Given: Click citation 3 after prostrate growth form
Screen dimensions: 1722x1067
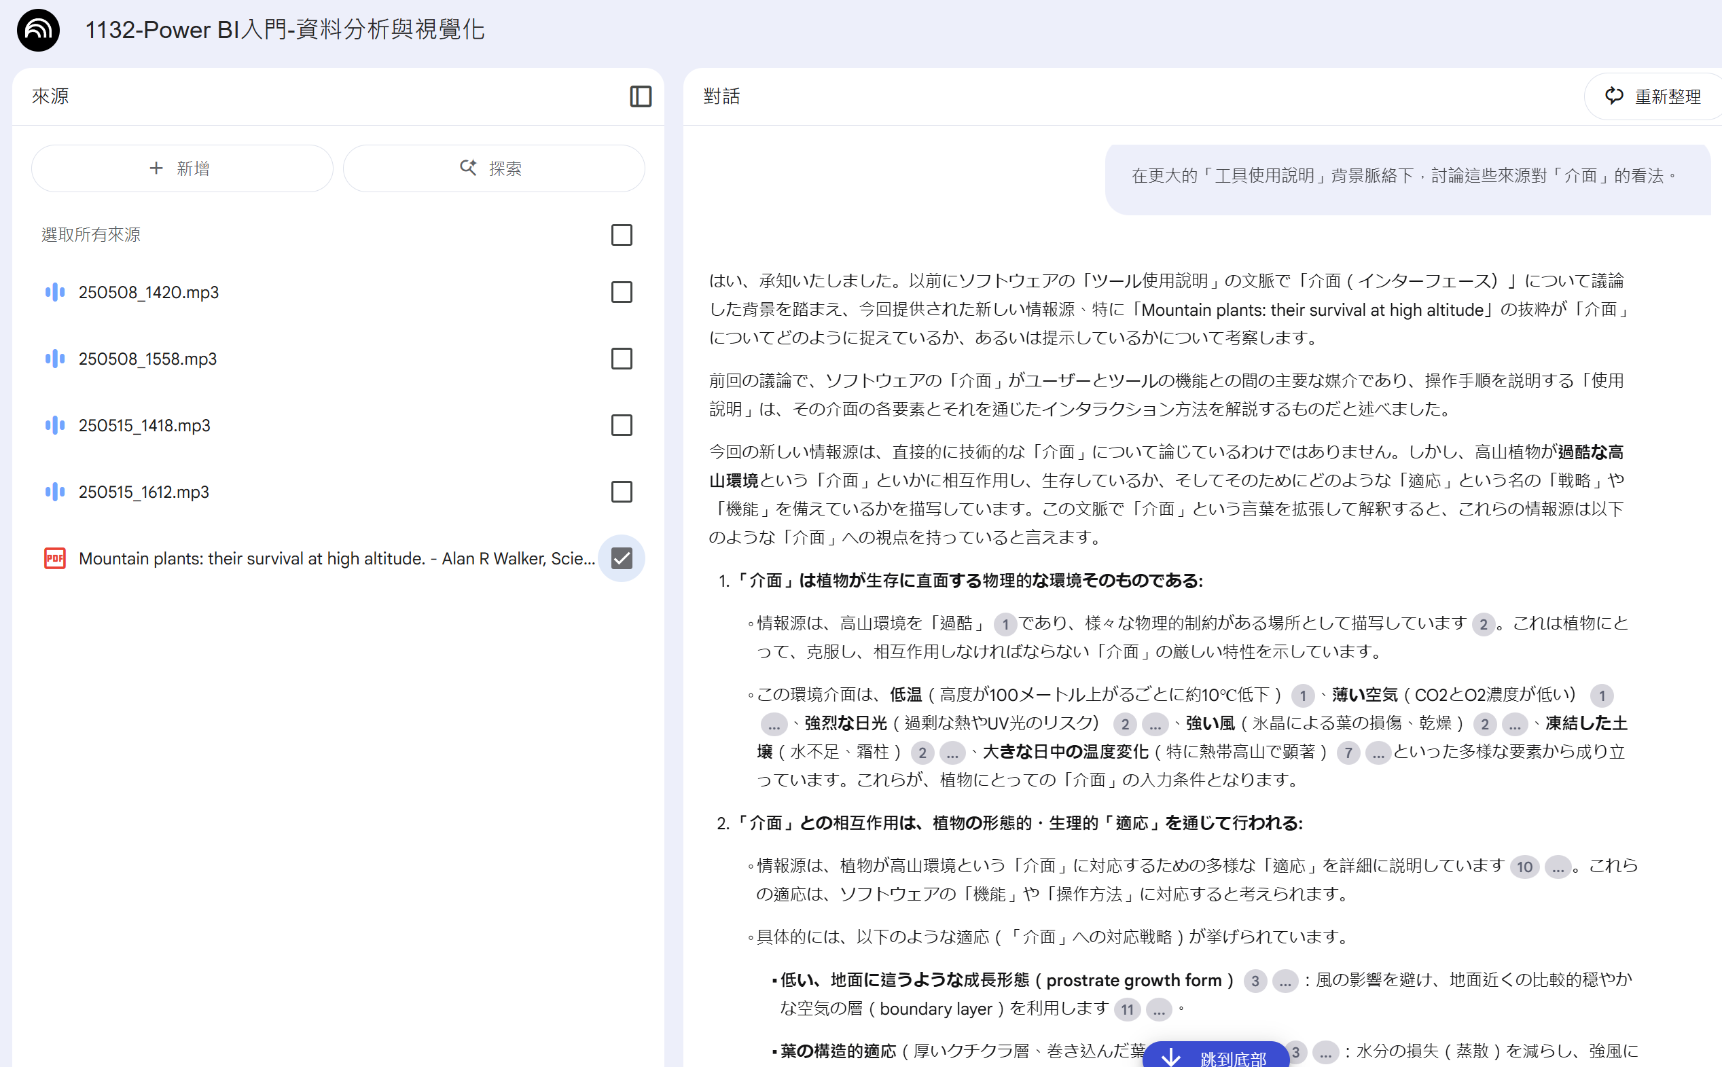Looking at the screenshot, I should (x=1255, y=981).
